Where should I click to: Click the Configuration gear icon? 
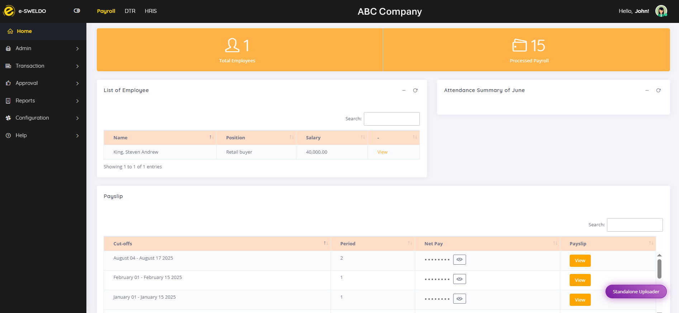(x=8, y=118)
